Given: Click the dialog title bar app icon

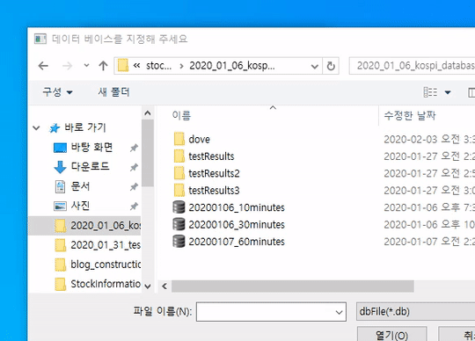Looking at the screenshot, I should tap(40, 39).
